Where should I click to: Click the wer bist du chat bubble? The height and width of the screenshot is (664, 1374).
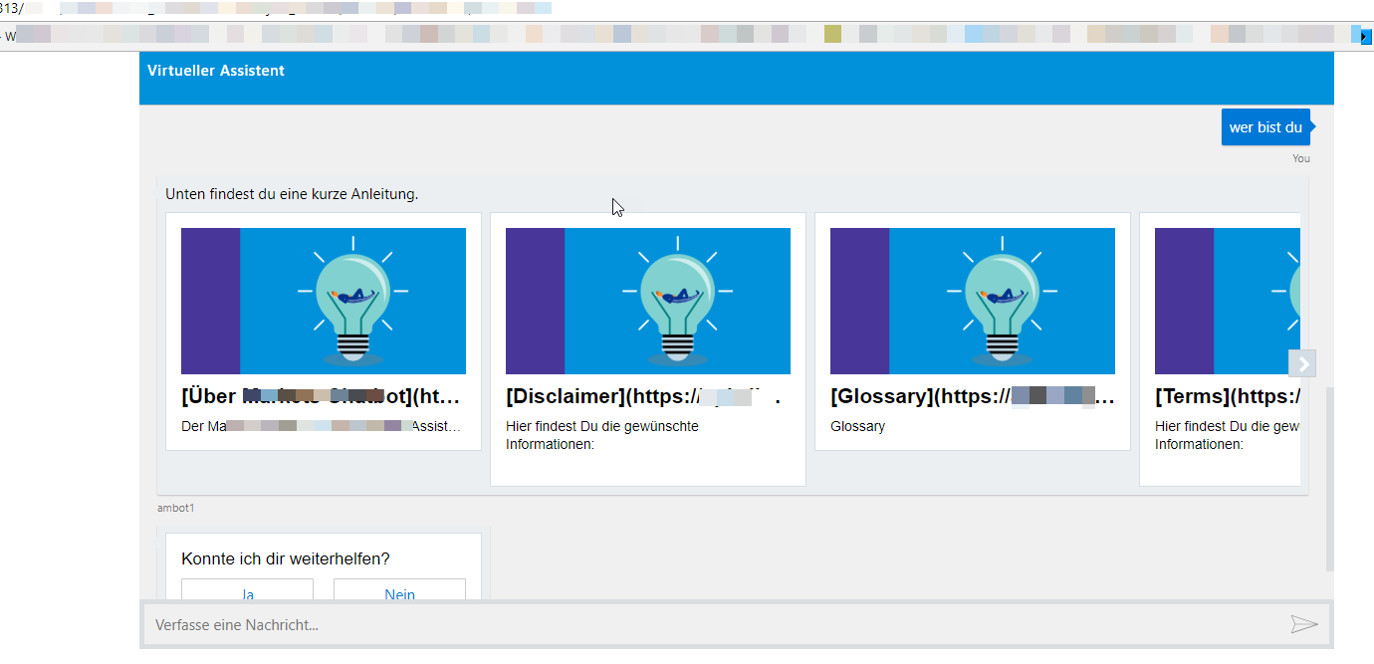pos(1265,126)
